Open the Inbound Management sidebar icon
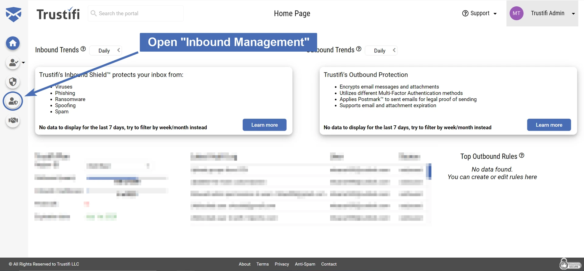This screenshot has height=271, width=584. point(13,101)
